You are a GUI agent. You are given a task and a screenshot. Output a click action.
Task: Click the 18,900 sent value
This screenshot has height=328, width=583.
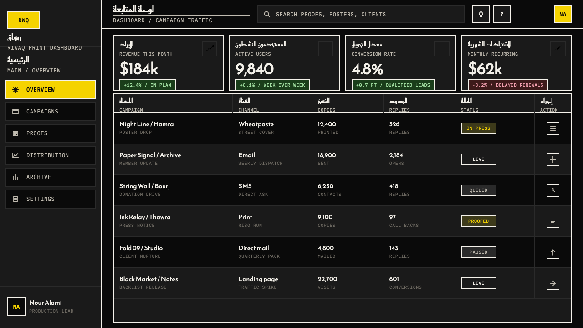(x=327, y=155)
